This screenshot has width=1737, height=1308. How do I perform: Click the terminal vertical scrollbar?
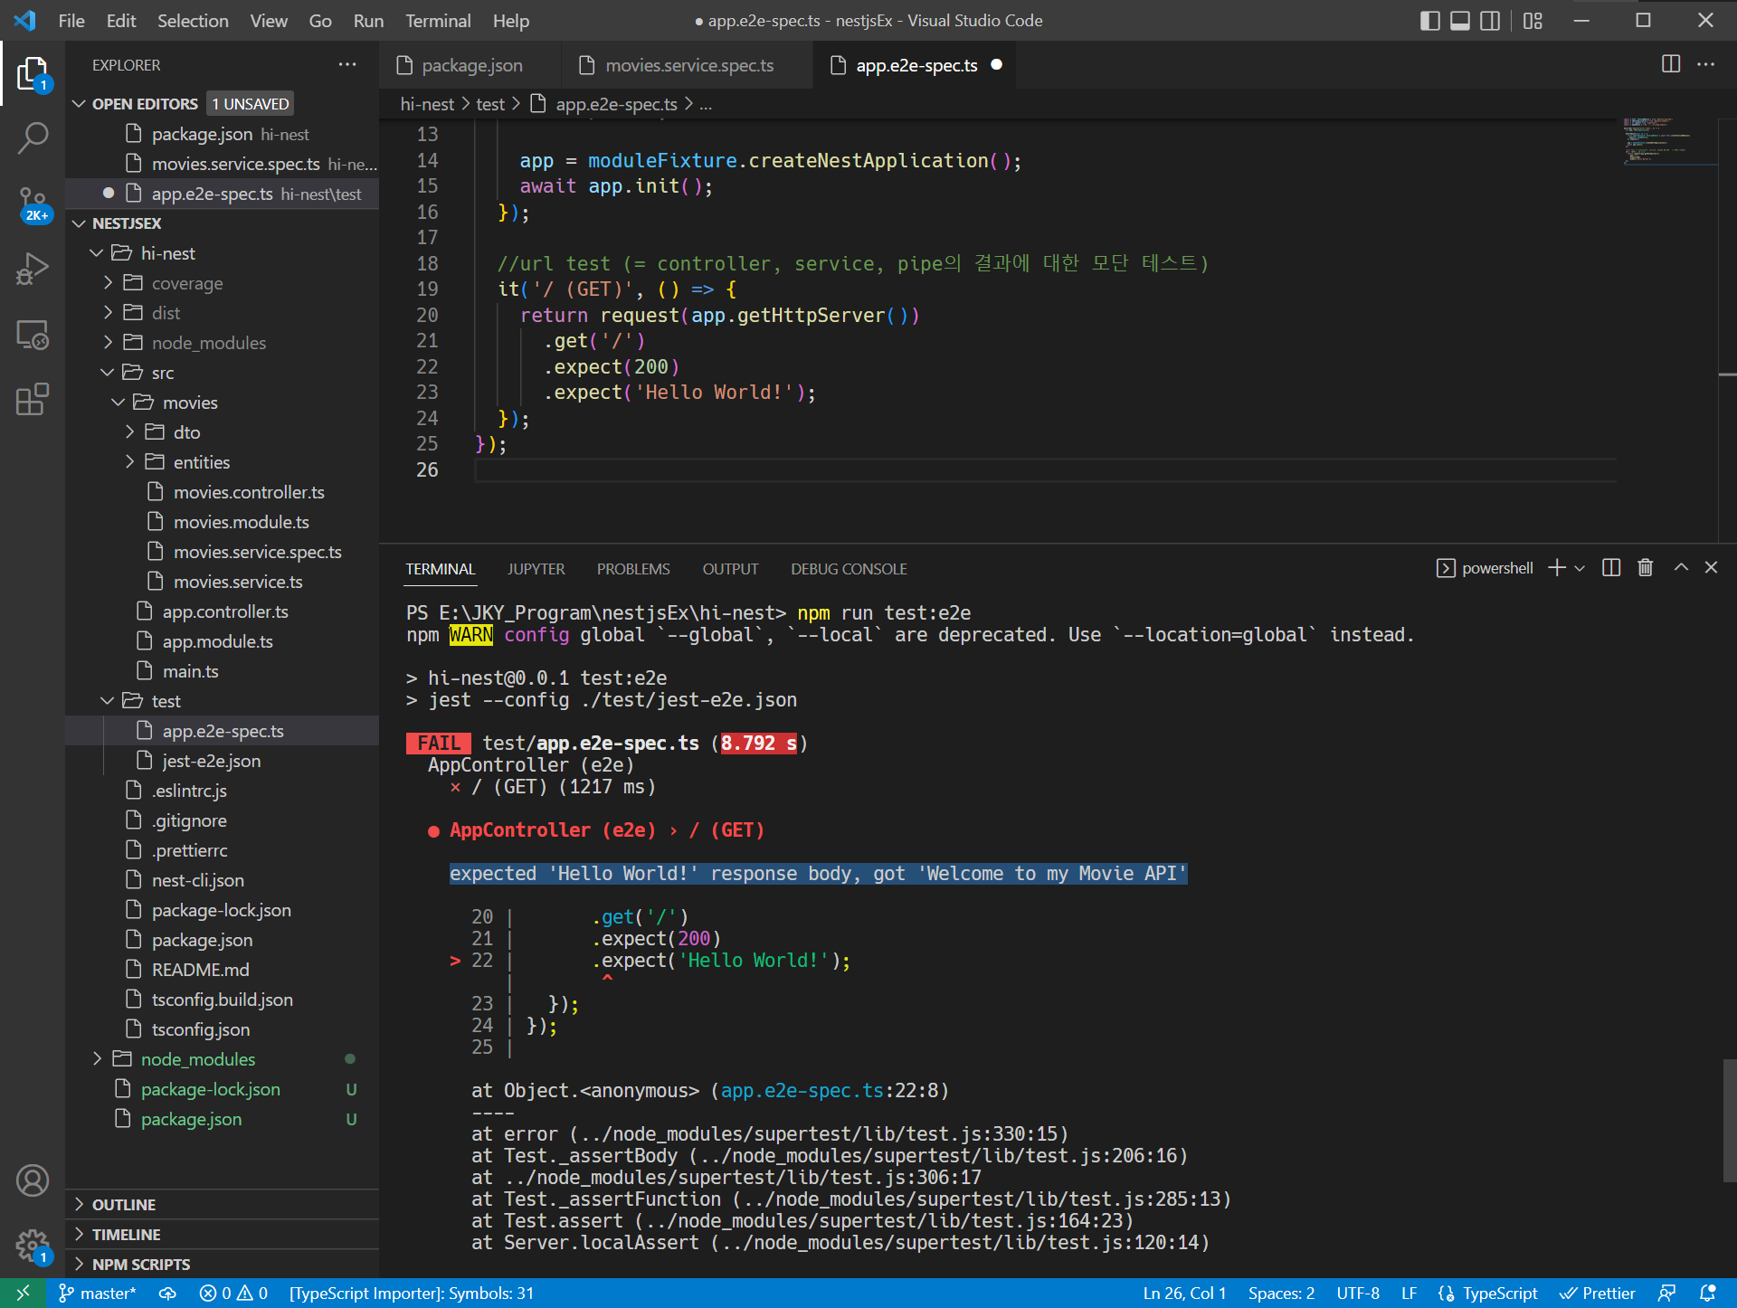click(1728, 1120)
